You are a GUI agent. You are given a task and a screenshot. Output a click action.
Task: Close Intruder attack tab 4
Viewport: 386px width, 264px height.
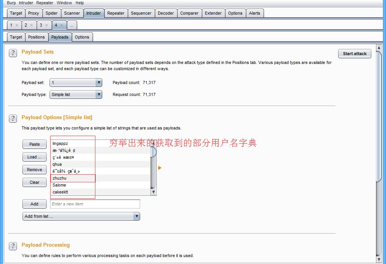61,25
